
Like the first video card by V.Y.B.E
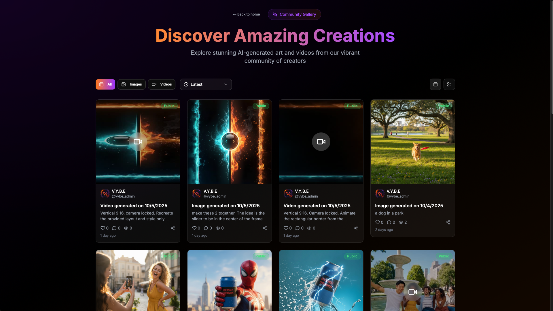pyautogui.click(x=103, y=228)
